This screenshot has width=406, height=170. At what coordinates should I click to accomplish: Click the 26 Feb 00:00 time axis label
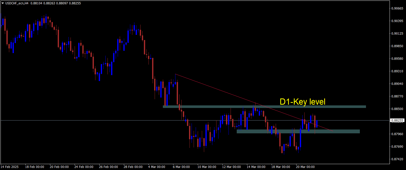tap(108, 167)
